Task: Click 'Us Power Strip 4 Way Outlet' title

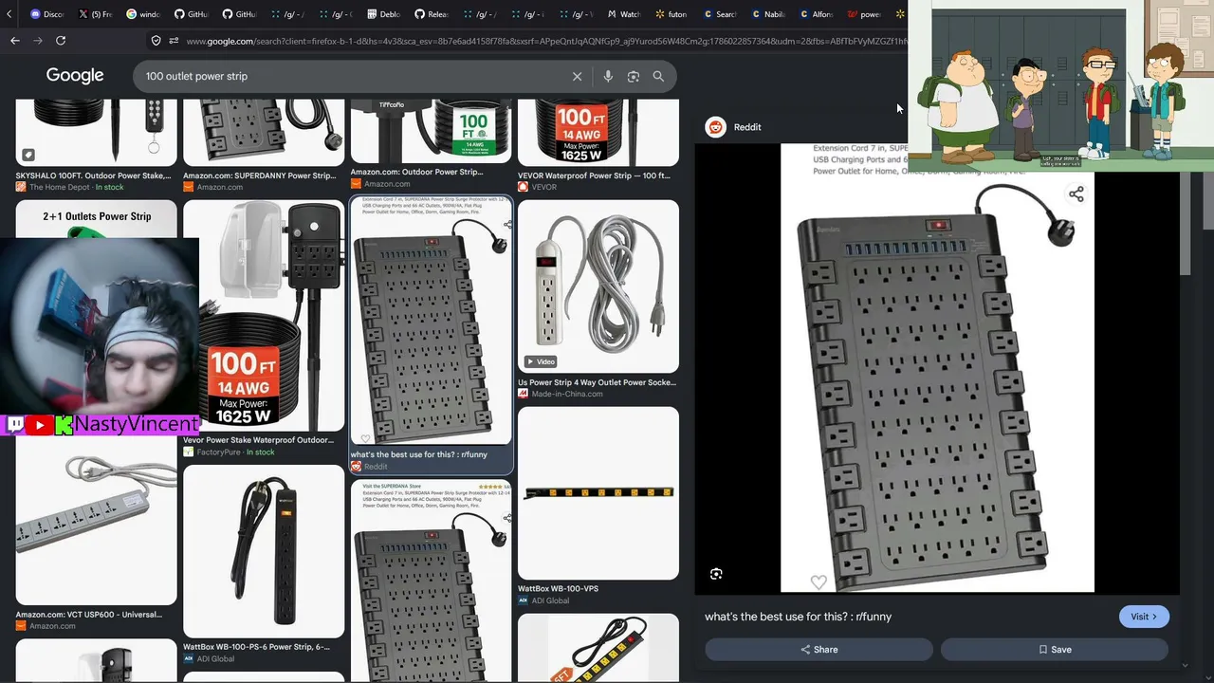Action: tap(597, 382)
